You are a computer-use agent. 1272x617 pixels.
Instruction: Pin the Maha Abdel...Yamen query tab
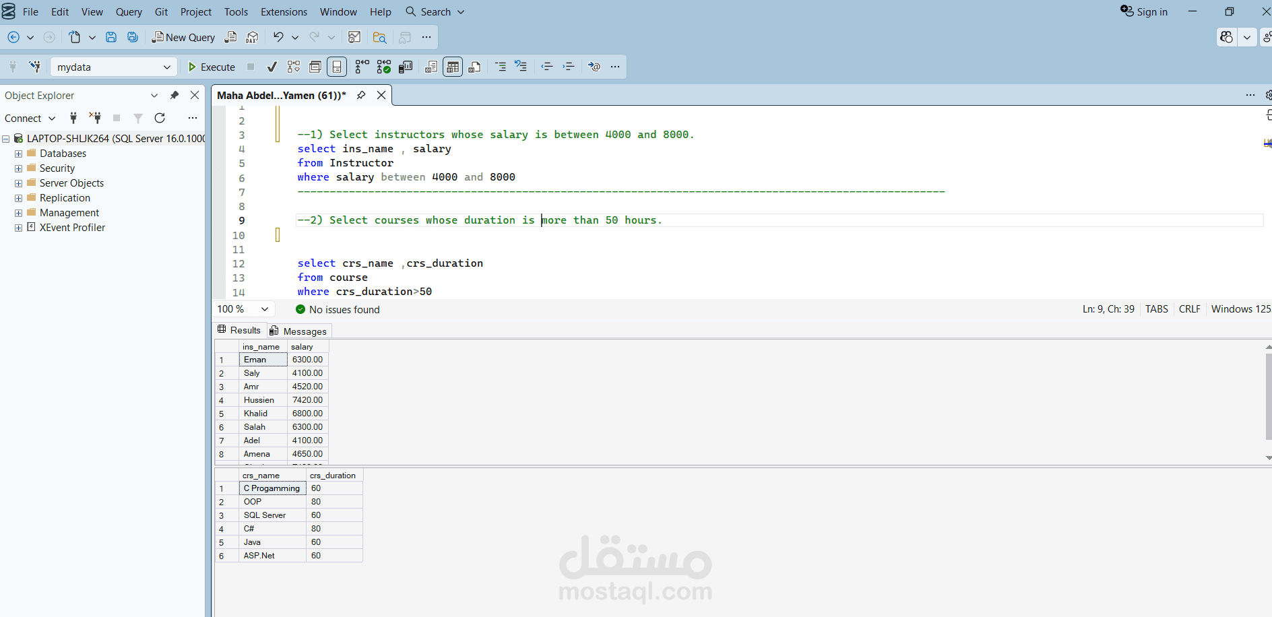pos(362,95)
